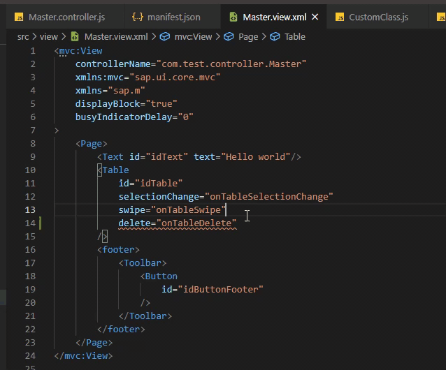
Task: Click the "idButtonFooter" value
Action: (221, 290)
